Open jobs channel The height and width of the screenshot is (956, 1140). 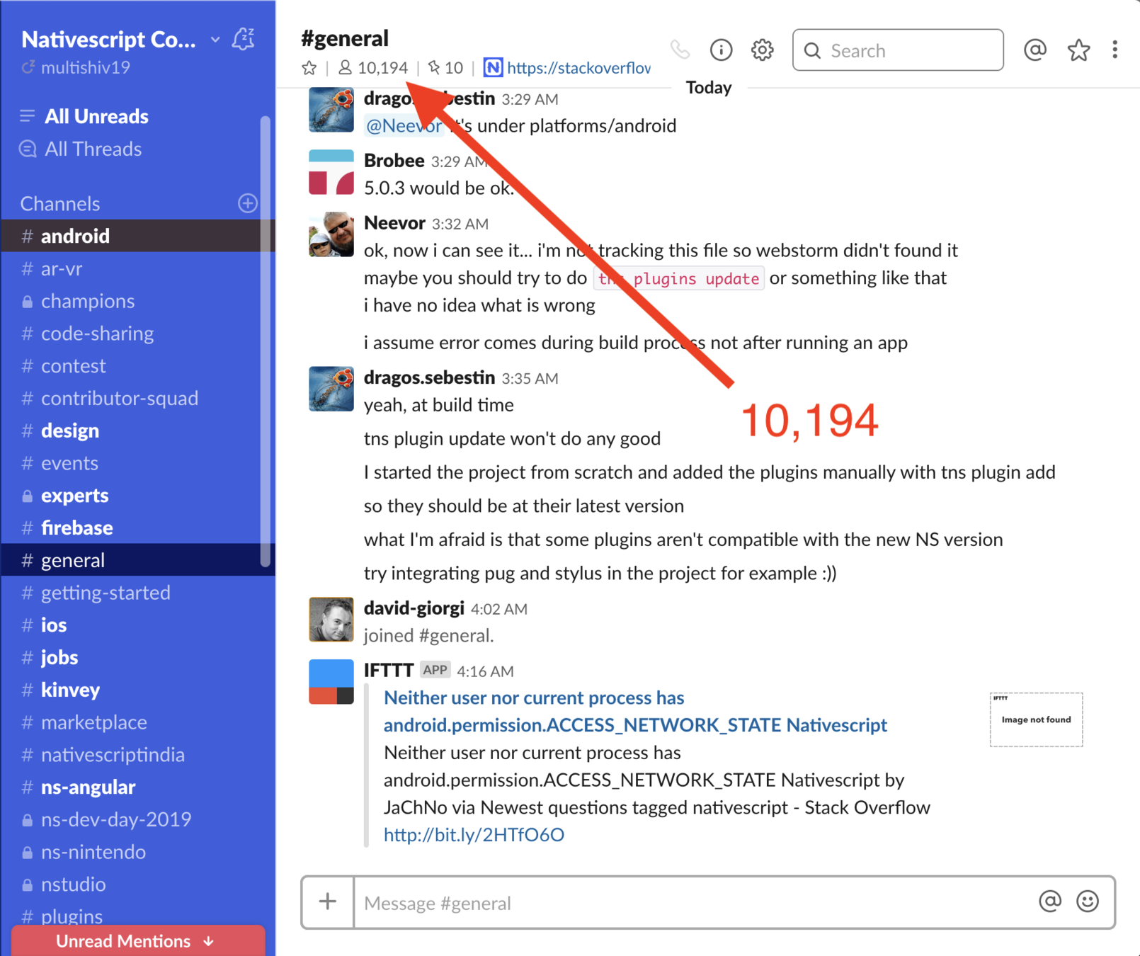(x=137, y=658)
